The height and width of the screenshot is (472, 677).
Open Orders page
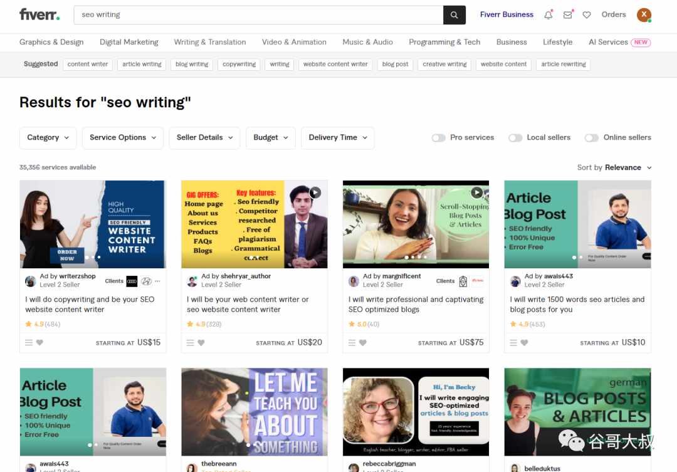click(x=614, y=14)
